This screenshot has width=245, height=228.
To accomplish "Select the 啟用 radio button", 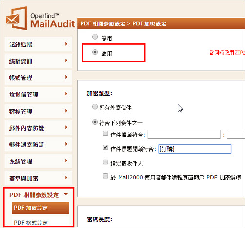I will pyautogui.click(x=95, y=52).
